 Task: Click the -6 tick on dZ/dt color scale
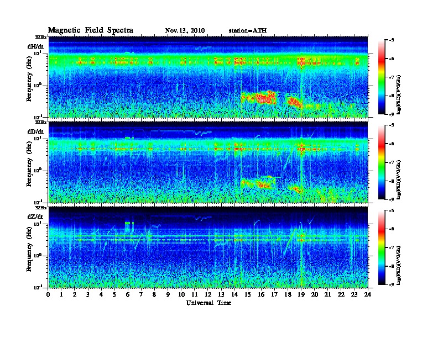click(392, 229)
